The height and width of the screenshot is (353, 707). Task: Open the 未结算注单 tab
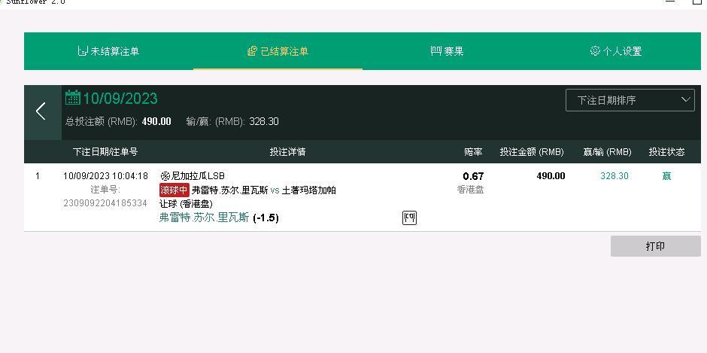108,51
